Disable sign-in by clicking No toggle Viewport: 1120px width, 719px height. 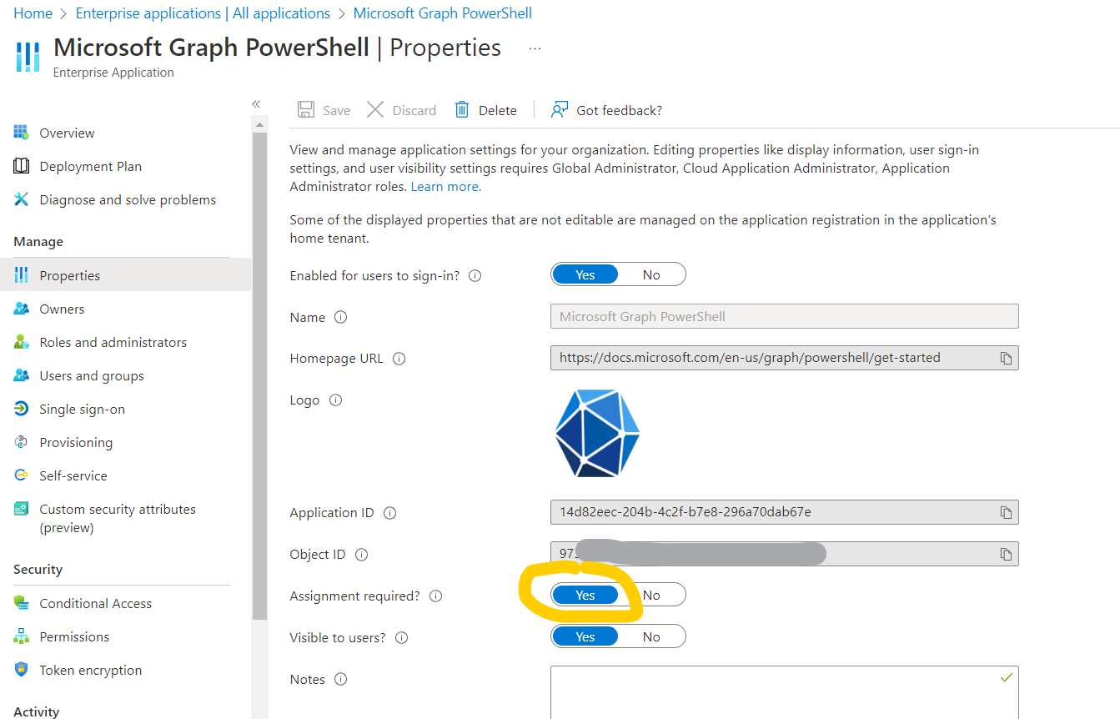pyautogui.click(x=651, y=274)
